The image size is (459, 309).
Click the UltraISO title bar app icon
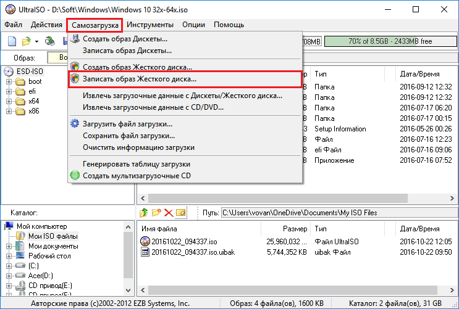tap(11, 9)
